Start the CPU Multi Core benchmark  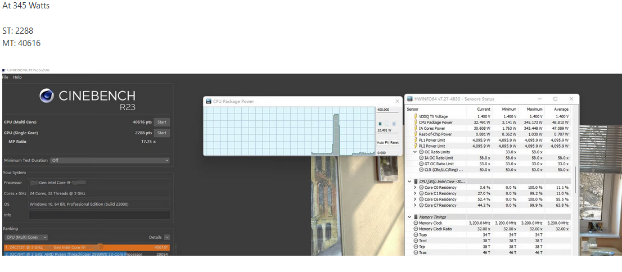click(x=161, y=122)
